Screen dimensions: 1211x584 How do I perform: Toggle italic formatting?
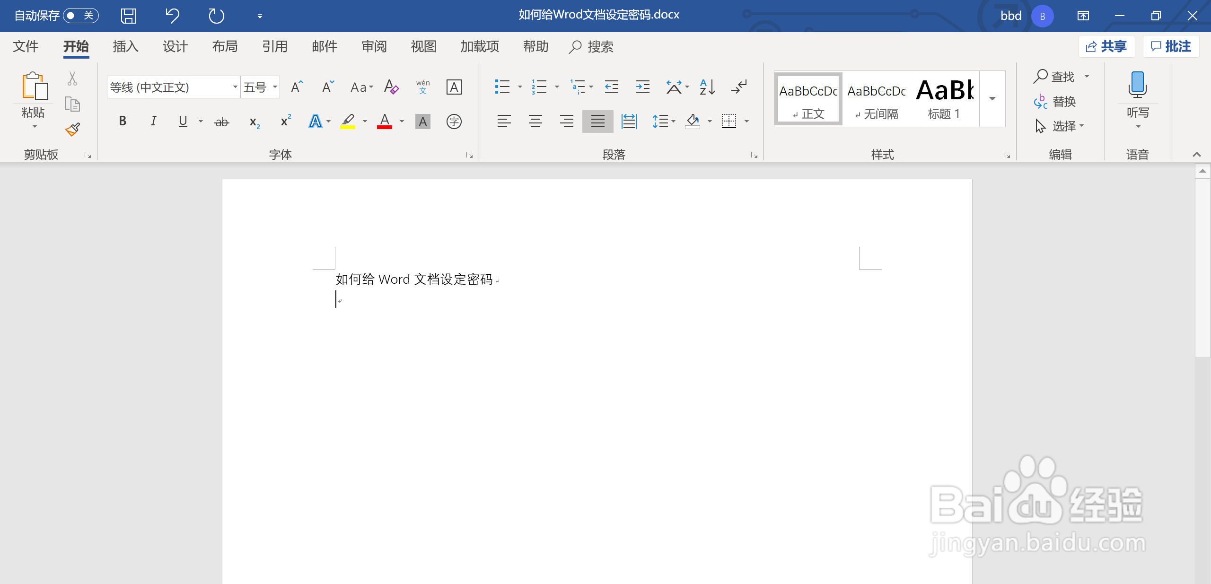[153, 122]
